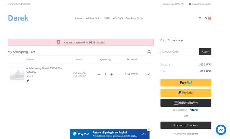This screenshot has width=230, height=139.
Task: Click the quantity value 1
Action: point(105,74)
